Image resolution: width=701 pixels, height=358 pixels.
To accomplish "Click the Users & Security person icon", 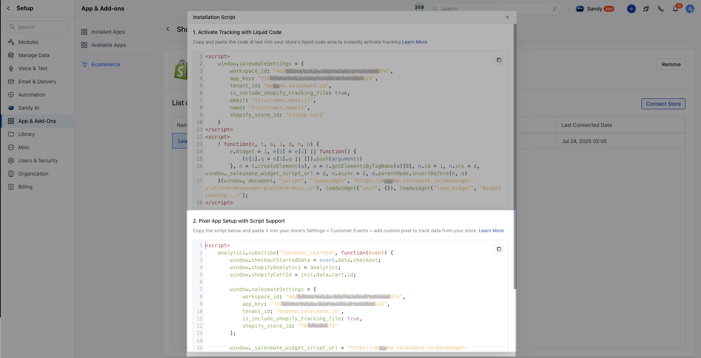I will pos(11,161).
